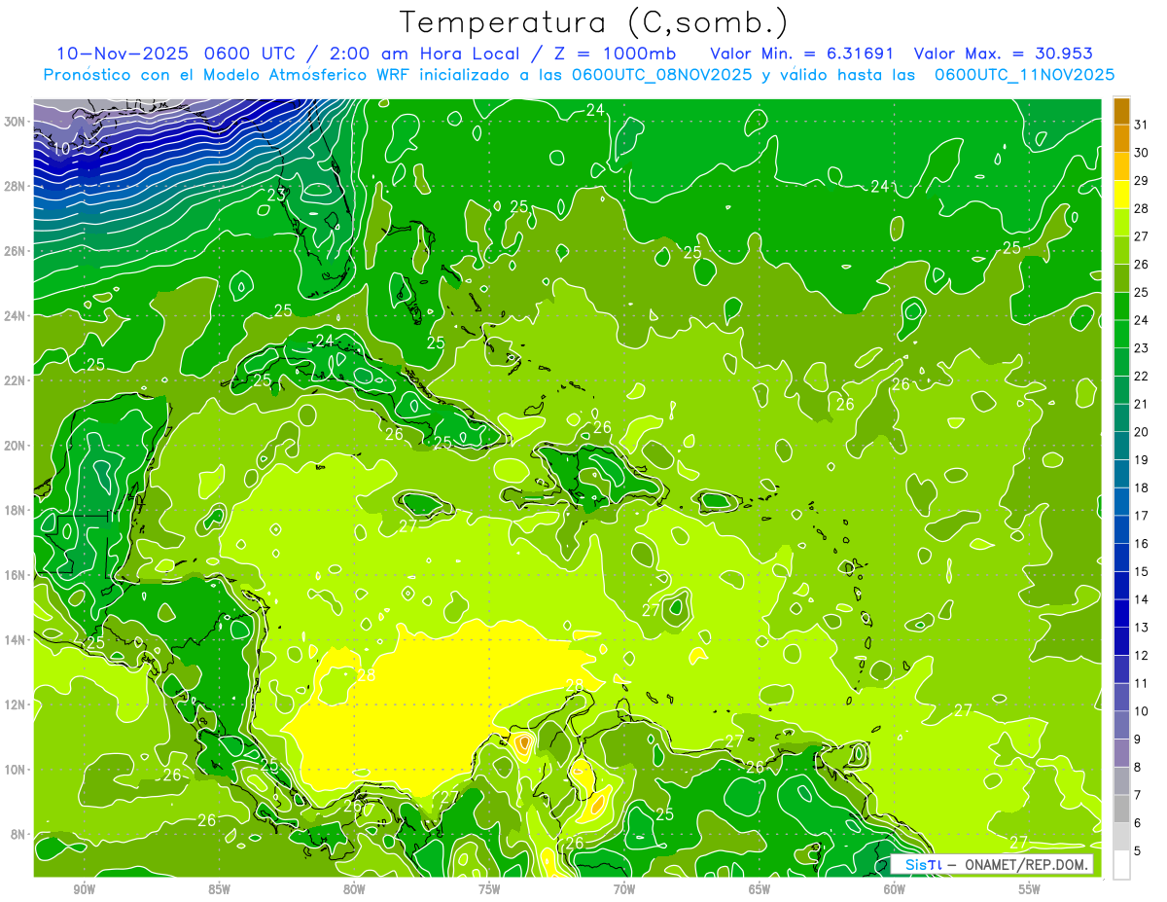The height and width of the screenshot is (902, 1167).
Task: Click the legend value '15'
Action: 1141,571
